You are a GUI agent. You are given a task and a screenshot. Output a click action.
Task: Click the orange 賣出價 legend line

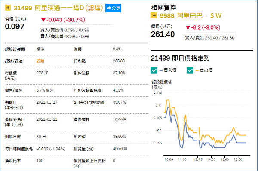point(197,71)
